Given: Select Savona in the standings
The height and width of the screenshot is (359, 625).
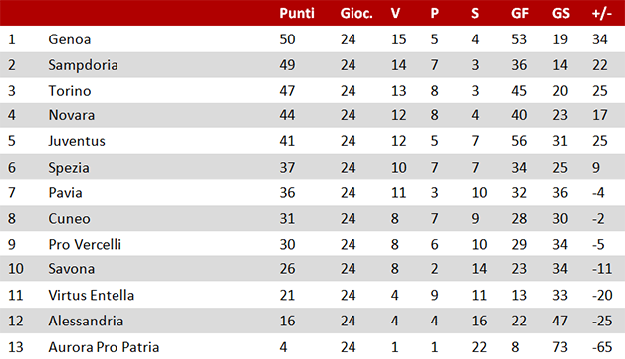Looking at the screenshot, I should click(x=72, y=269).
